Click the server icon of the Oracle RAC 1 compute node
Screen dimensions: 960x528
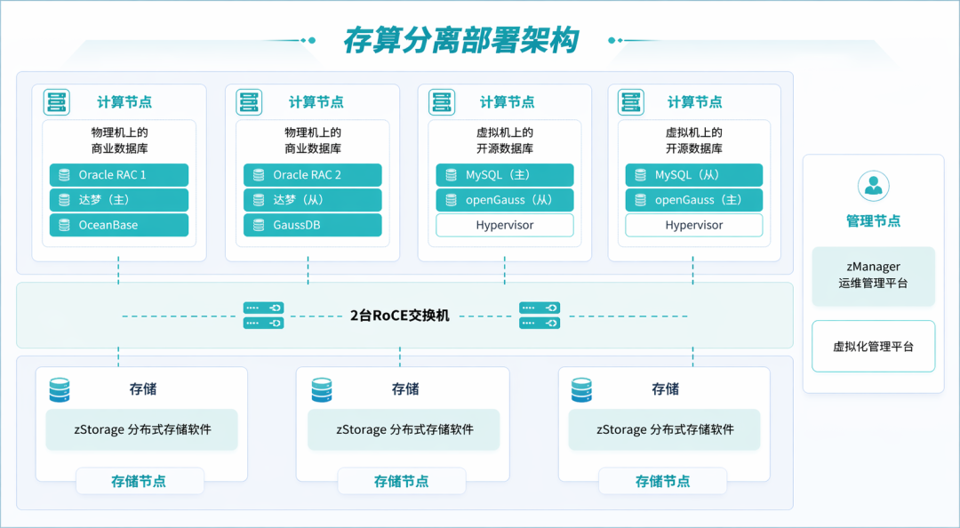pyautogui.click(x=56, y=101)
